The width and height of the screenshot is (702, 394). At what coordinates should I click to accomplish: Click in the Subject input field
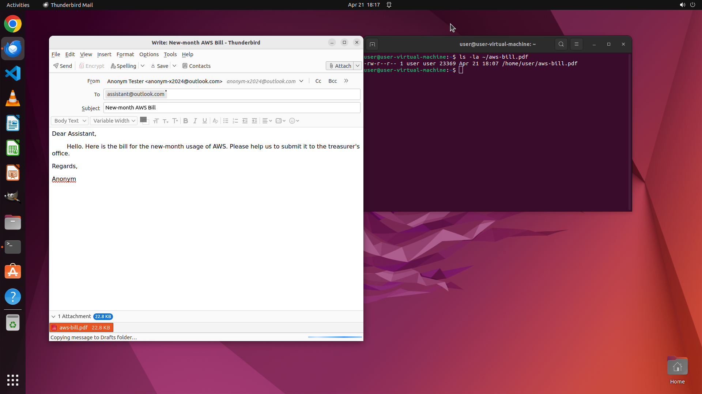tap(232, 108)
